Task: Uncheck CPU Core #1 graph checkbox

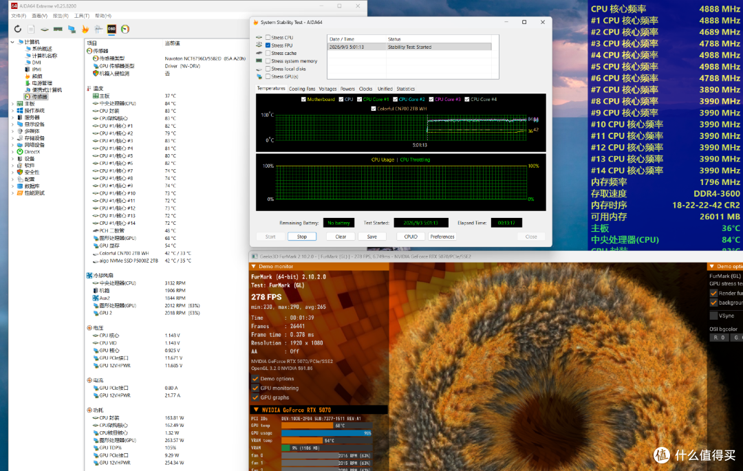Action: click(x=359, y=100)
